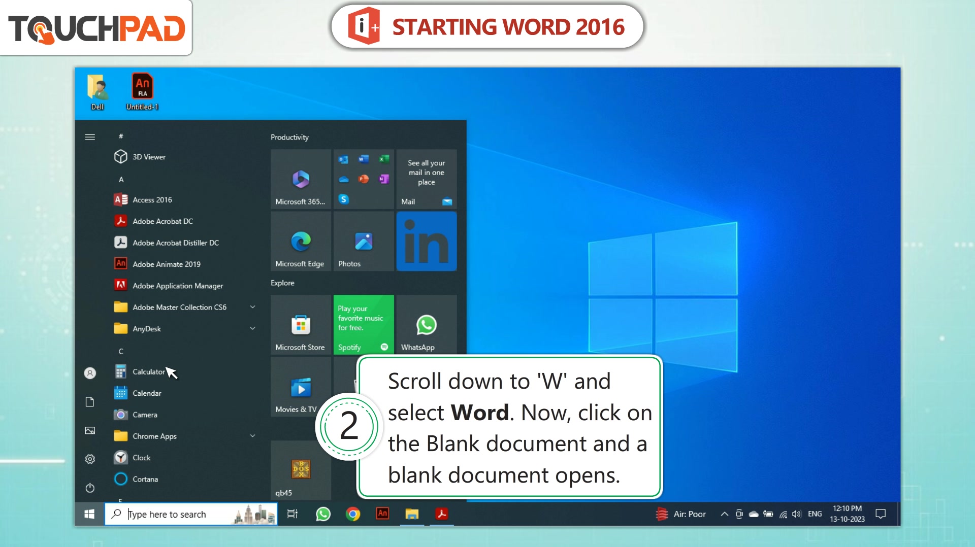This screenshot has width=975, height=547.
Task: Show hidden icons in the system tray
Action: (x=725, y=514)
